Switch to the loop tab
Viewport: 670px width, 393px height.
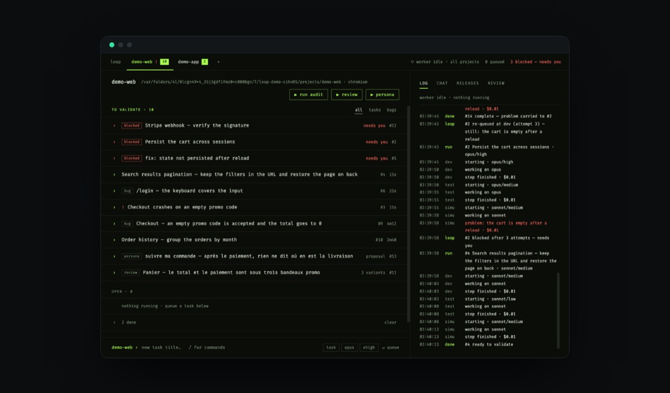pos(115,62)
